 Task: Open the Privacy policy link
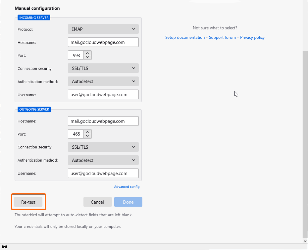tap(252, 38)
